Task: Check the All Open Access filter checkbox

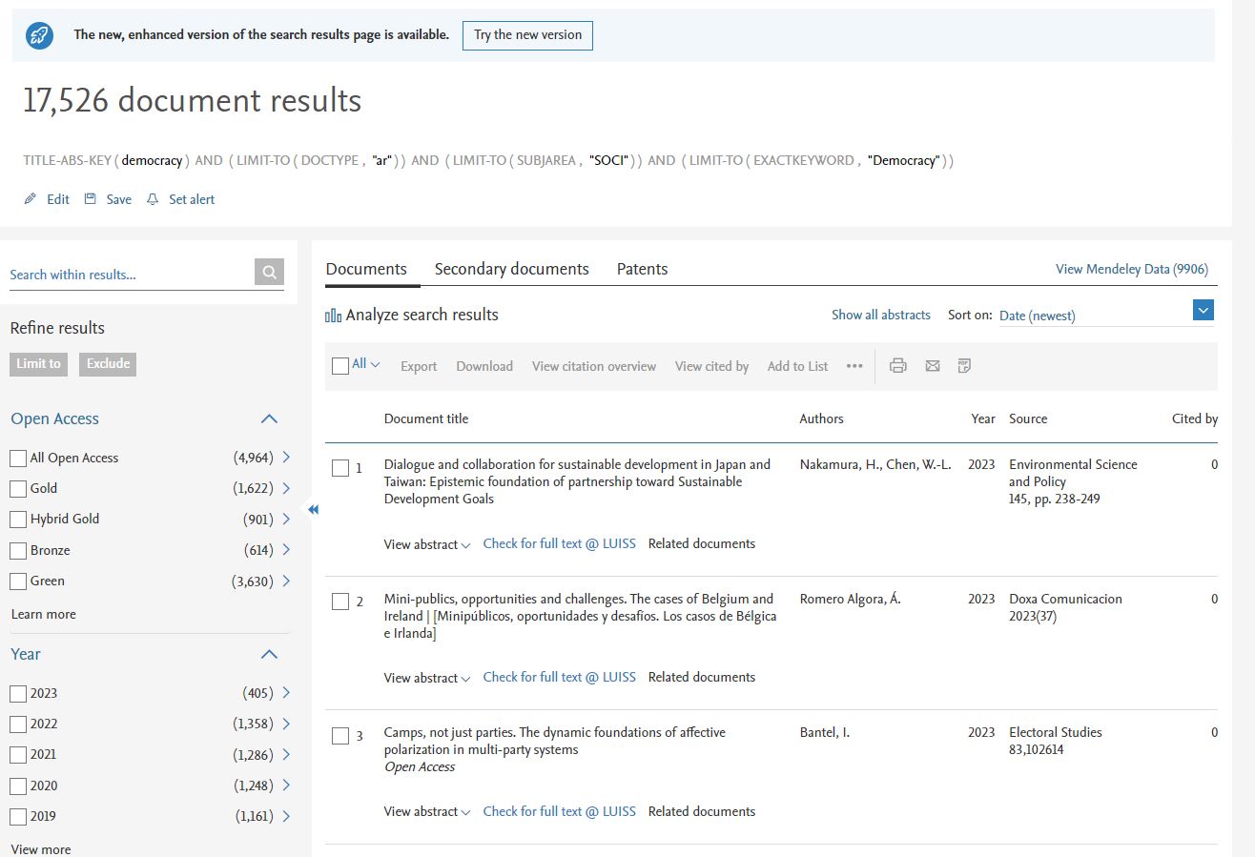Action: pyautogui.click(x=16, y=458)
